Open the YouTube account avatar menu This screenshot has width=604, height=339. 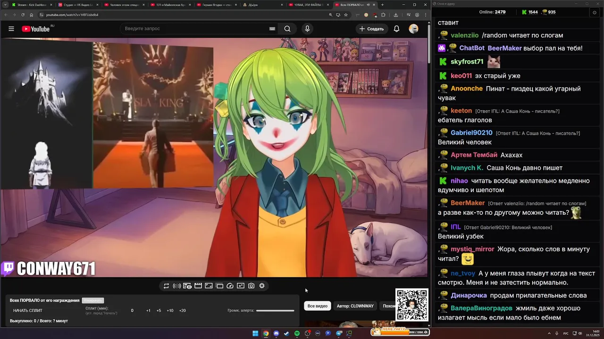point(413,29)
